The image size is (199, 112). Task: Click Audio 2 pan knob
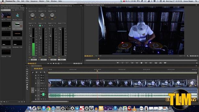(42, 15)
